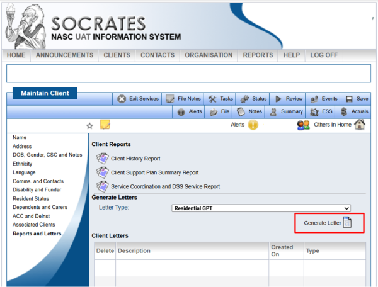This screenshot has height=287, width=378.
Task: Open File Notes from toolbar
Action: tap(183, 99)
